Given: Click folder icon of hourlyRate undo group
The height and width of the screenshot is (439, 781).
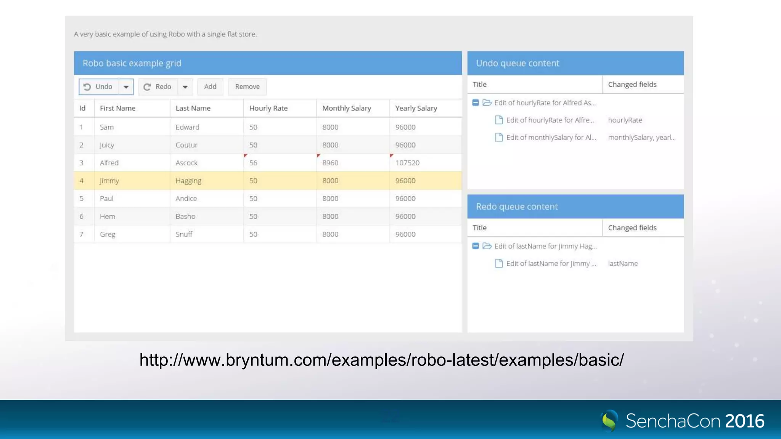Looking at the screenshot, I should 487,103.
